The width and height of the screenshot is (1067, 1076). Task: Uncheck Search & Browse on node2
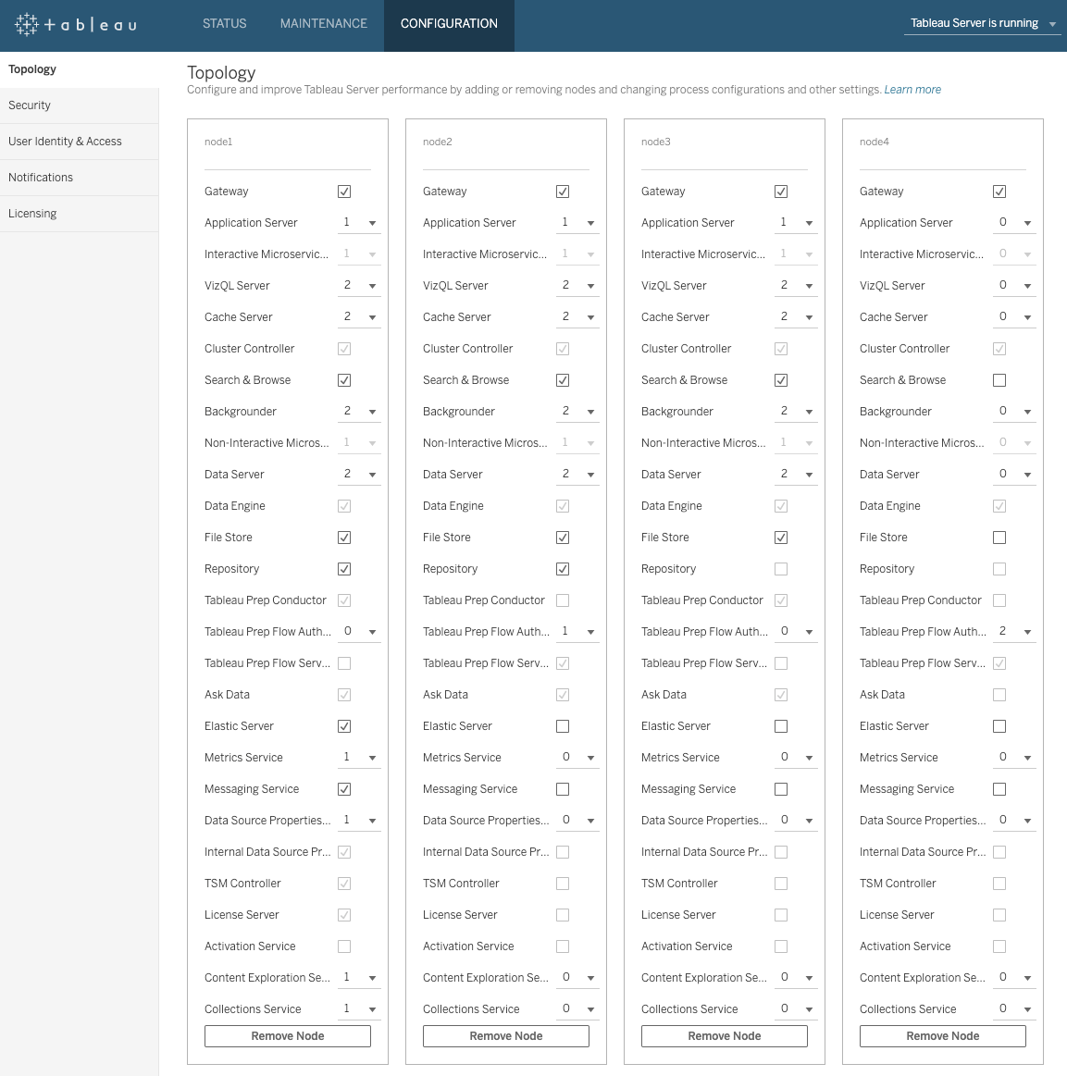pos(563,380)
